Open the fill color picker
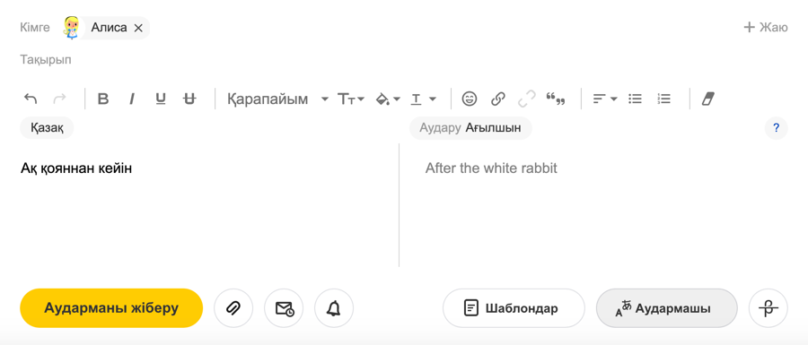 (388, 99)
